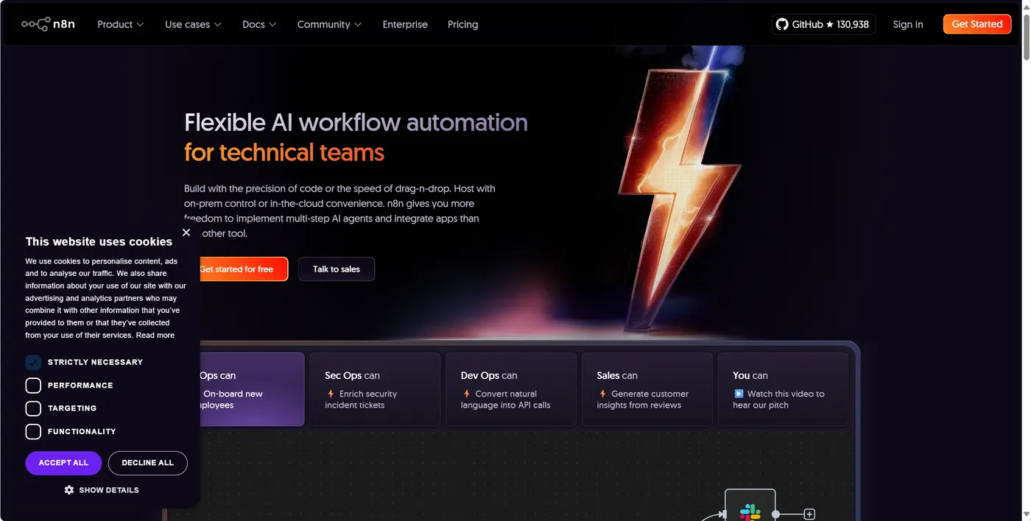Viewport: 1031px width, 521px height.
Task: Expand Show Details in cookie banner
Action: pos(102,490)
